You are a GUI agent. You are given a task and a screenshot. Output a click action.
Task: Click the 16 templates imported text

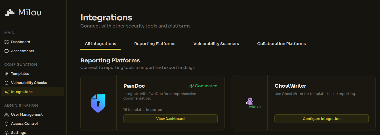coord(143,109)
